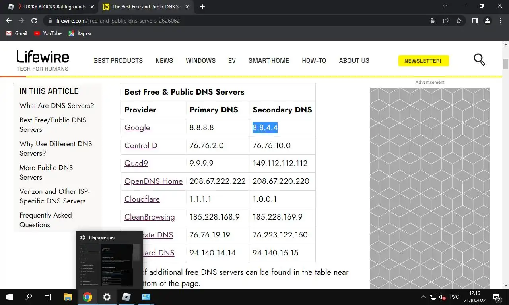Jump to Why Use Different DNS Servers?
The image size is (509, 305).
coord(56,149)
